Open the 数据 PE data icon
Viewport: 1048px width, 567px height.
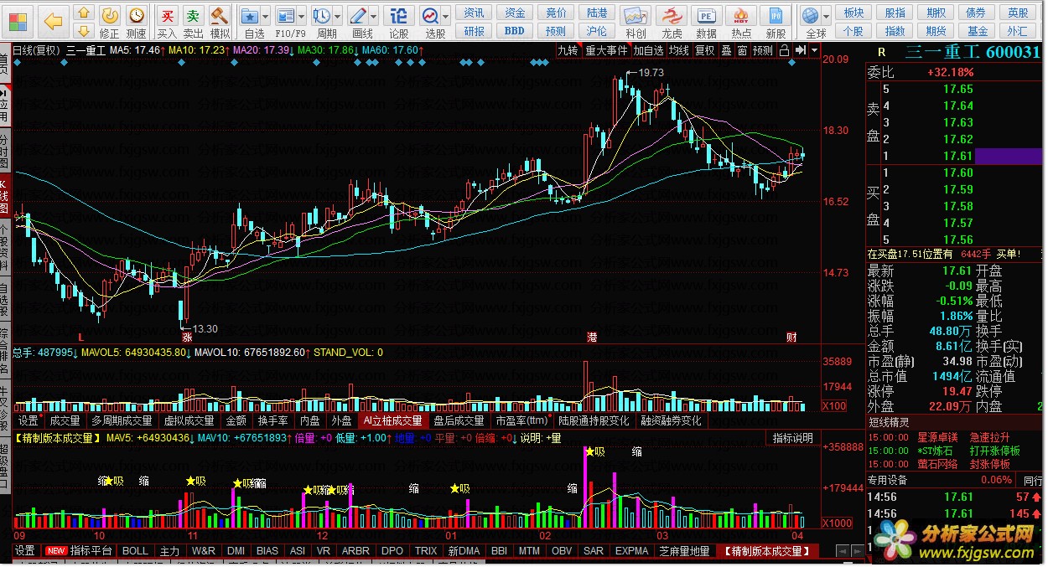pos(707,15)
